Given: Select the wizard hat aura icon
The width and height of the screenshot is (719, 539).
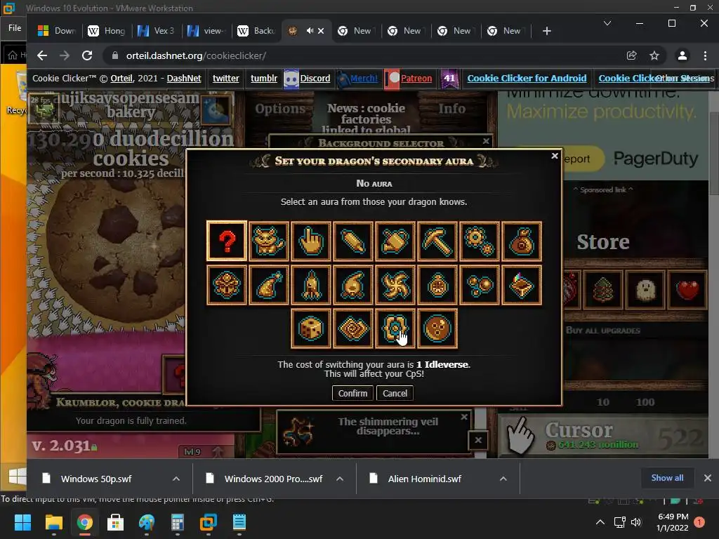Looking at the screenshot, I should tap(269, 285).
